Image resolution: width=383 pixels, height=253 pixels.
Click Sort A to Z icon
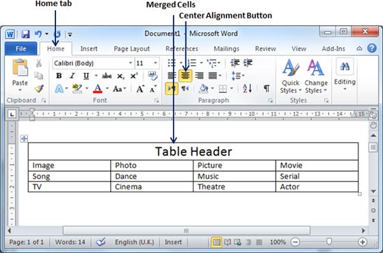coord(247,89)
